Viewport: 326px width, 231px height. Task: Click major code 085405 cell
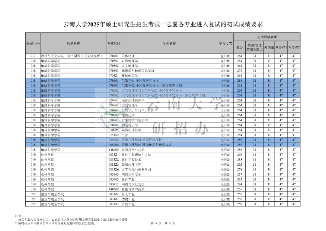tap(113, 180)
